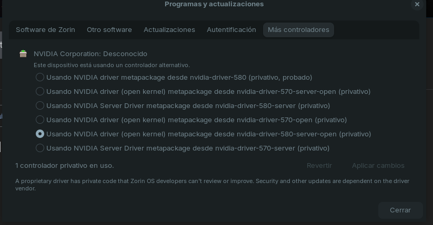Open the Actualizaciones tab

click(x=169, y=30)
